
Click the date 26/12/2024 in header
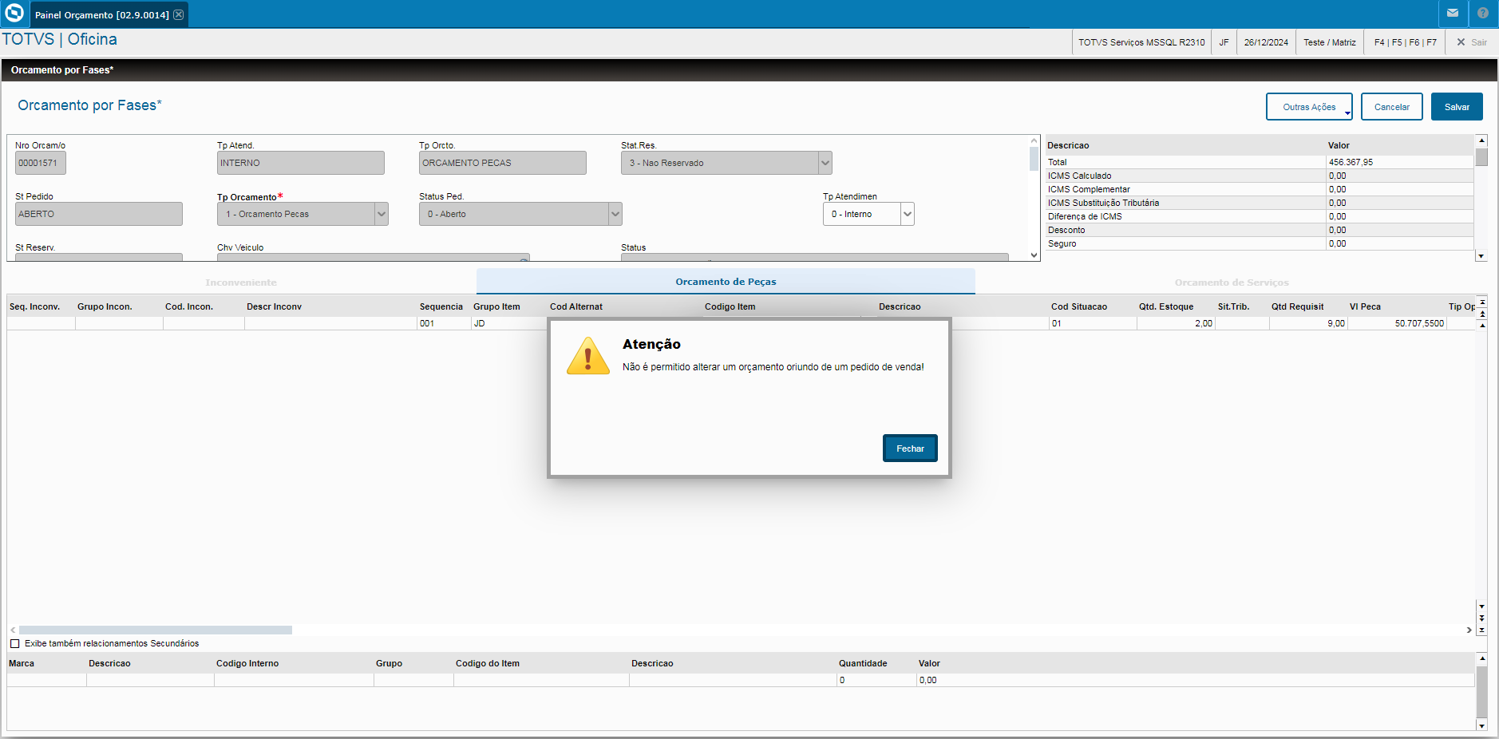[x=1266, y=42]
